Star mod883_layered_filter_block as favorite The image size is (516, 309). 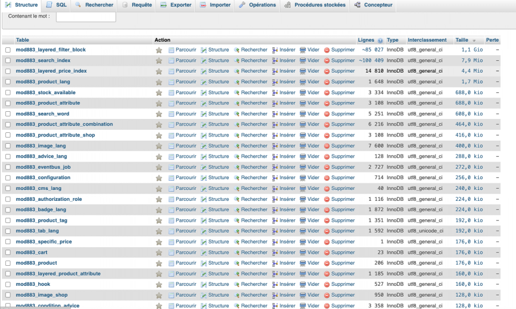(x=159, y=50)
